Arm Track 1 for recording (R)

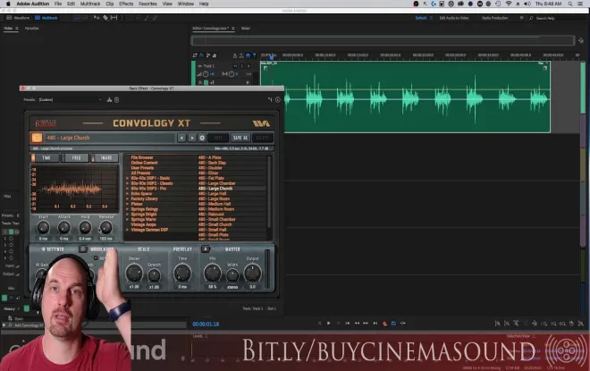point(249,66)
